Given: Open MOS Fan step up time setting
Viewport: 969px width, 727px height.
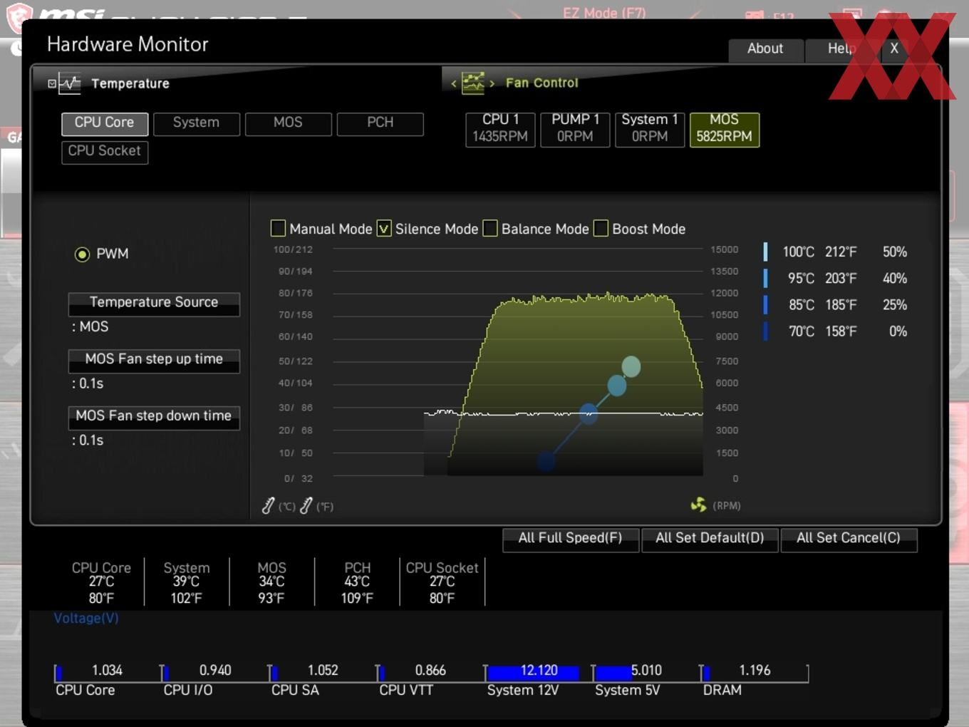Looking at the screenshot, I should [154, 360].
